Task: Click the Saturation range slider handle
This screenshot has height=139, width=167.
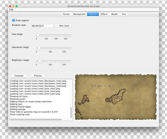Action: pos(39,48)
